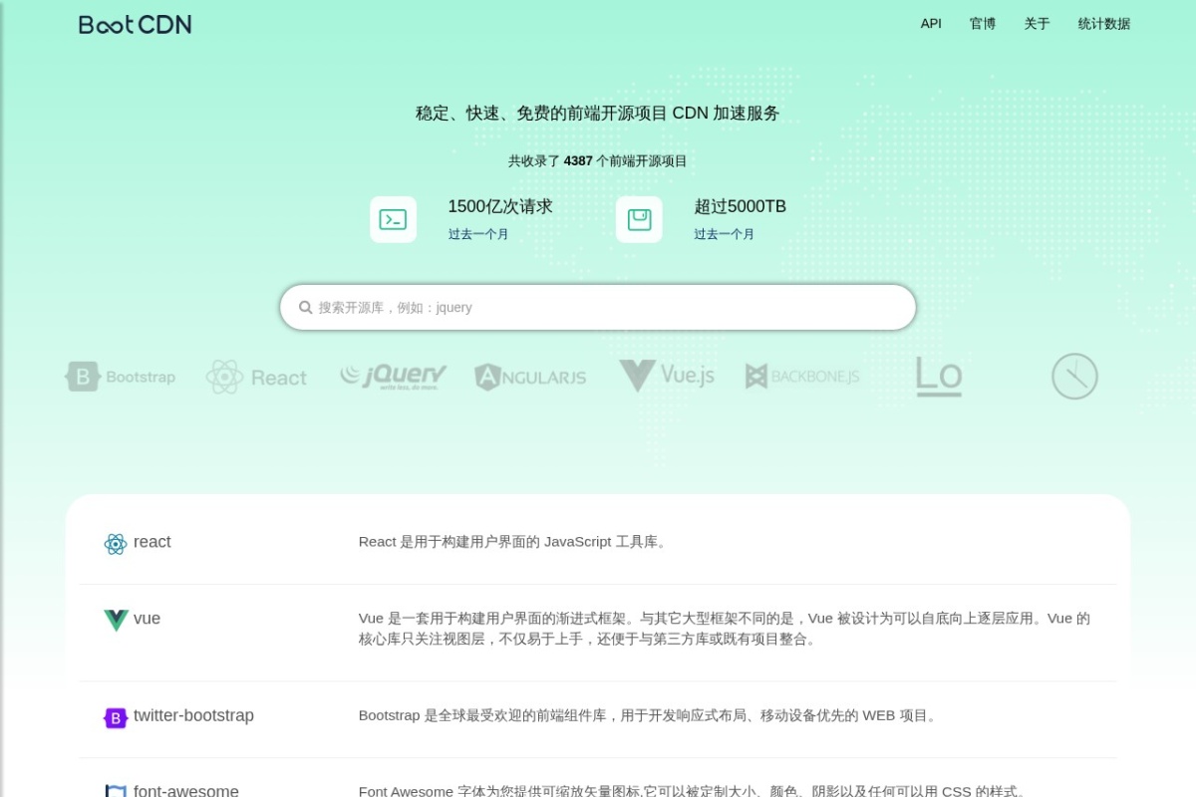This screenshot has width=1196, height=797.
Task: Open the react library entry
Action: click(598, 543)
